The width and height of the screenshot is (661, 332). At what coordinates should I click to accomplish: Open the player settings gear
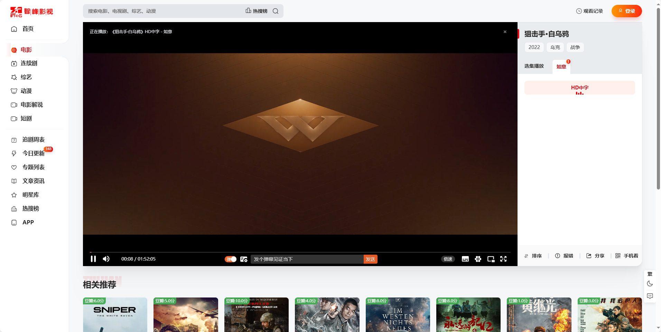pos(478,259)
